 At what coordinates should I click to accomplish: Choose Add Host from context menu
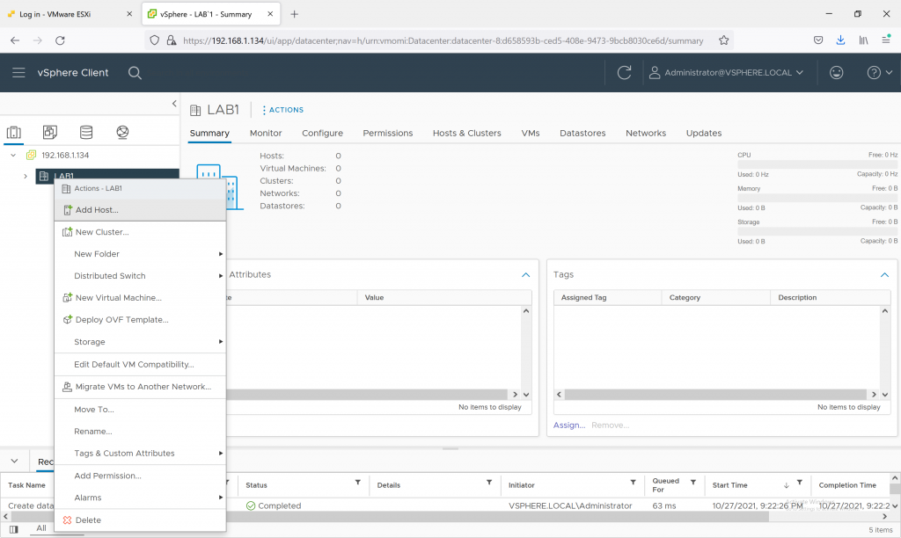[x=140, y=209]
